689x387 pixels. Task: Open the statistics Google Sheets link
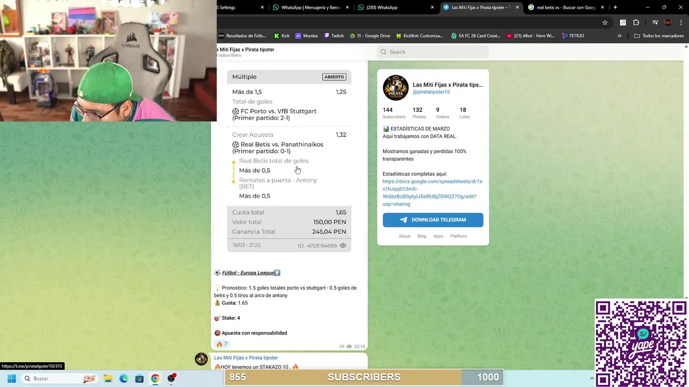432,192
